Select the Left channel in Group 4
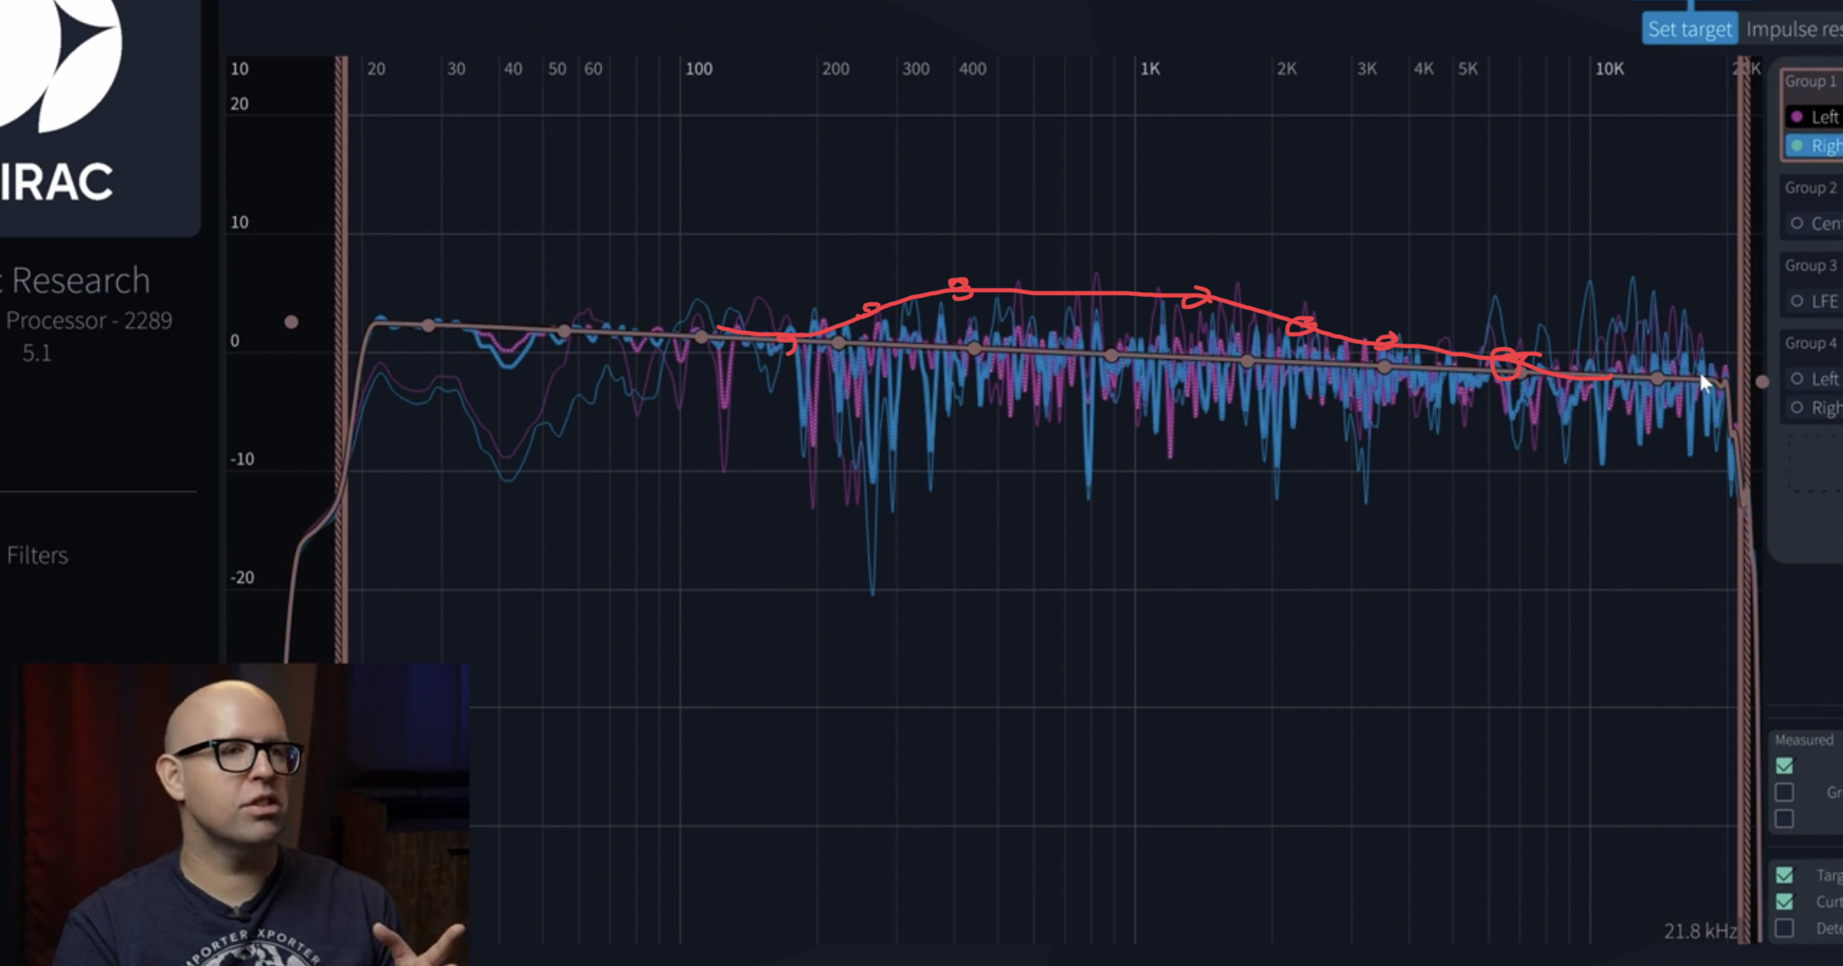 tap(1814, 379)
